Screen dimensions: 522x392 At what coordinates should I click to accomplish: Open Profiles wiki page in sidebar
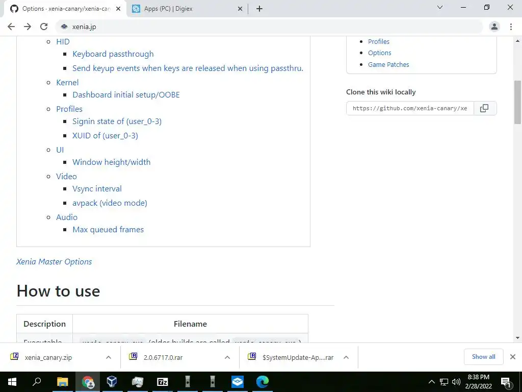pyautogui.click(x=379, y=42)
